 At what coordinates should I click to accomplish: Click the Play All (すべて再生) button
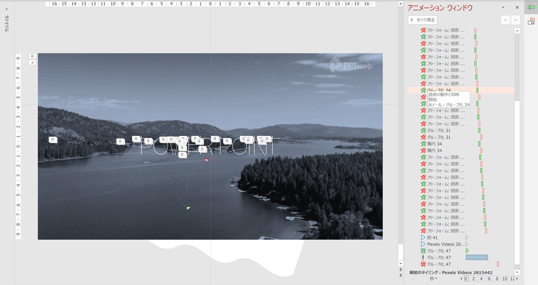click(x=422, y=20)
